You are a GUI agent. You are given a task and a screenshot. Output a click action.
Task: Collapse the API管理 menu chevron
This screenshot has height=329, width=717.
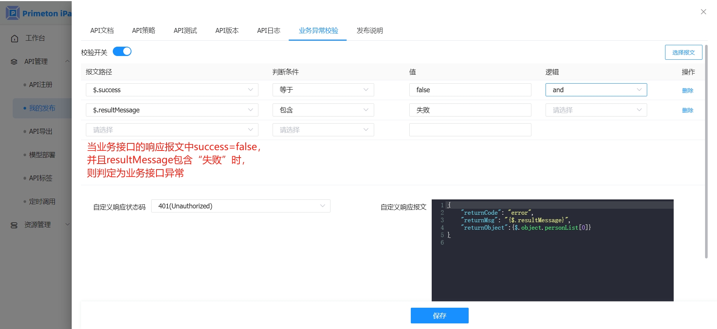pos(67,61)
